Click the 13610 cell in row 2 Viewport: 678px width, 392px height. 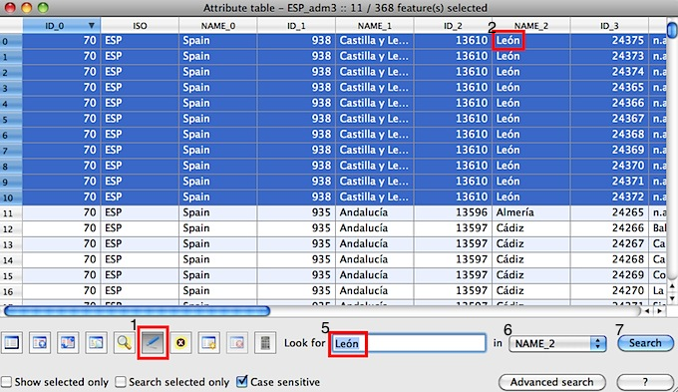[x=453, y=72]
